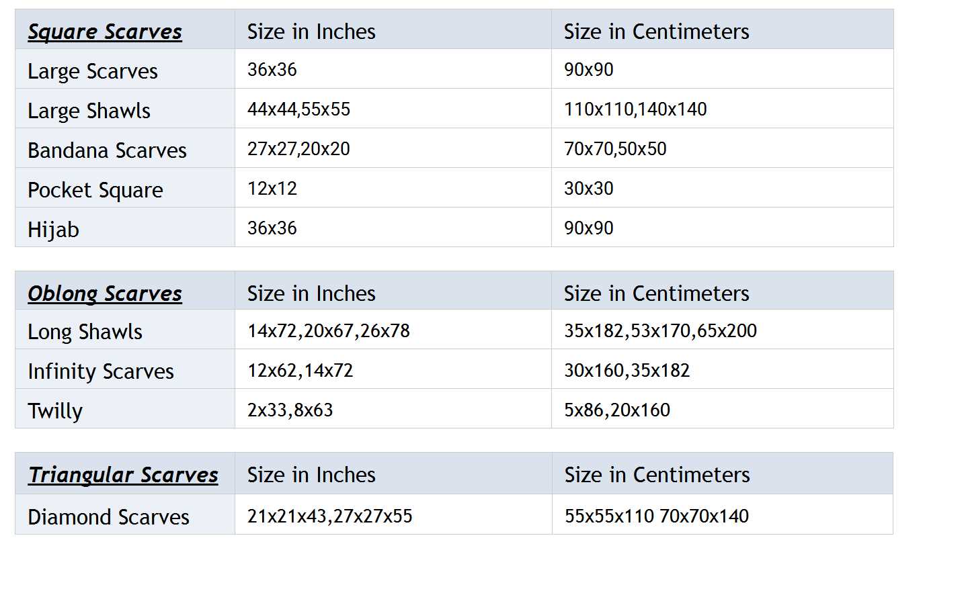Select the Long Shawls row label
The width and height of the screenshot is (966, 591).
click(x=85, y=332)
